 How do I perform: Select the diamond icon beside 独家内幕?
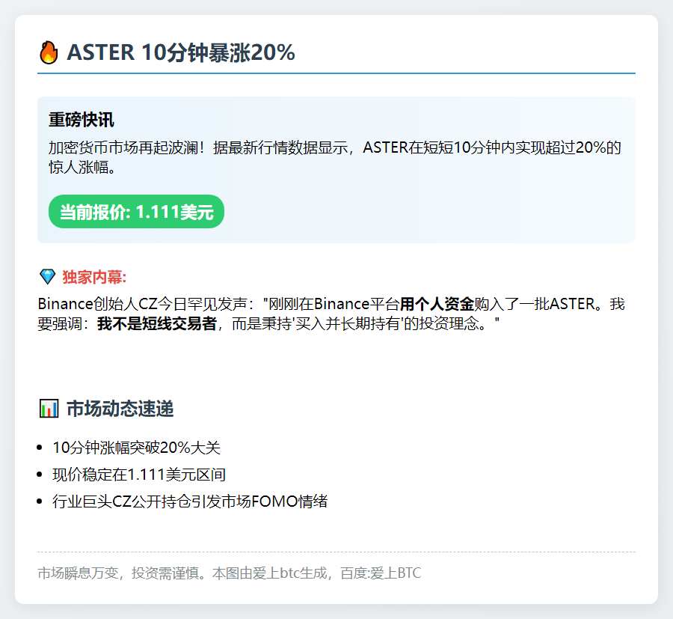tap(46, 275)
